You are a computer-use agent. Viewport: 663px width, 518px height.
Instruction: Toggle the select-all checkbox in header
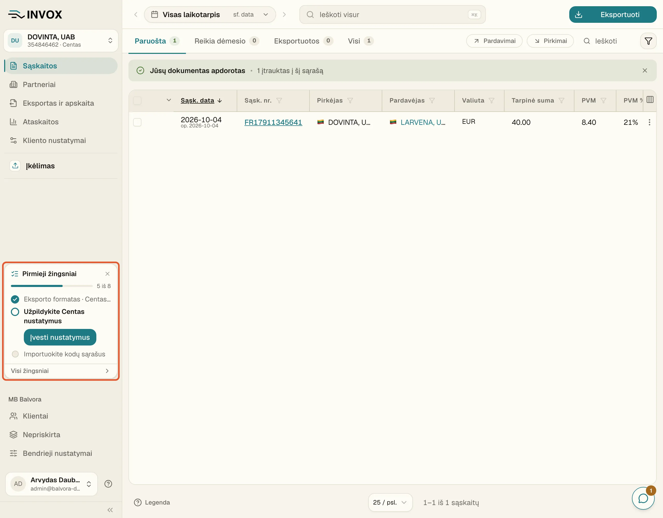coord(137,100)
